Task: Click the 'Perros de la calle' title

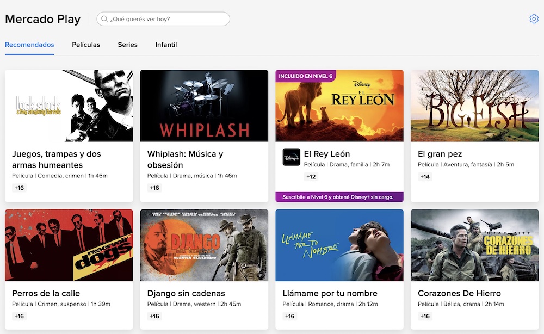Action: pyautogui.click(x=46, y=293)
